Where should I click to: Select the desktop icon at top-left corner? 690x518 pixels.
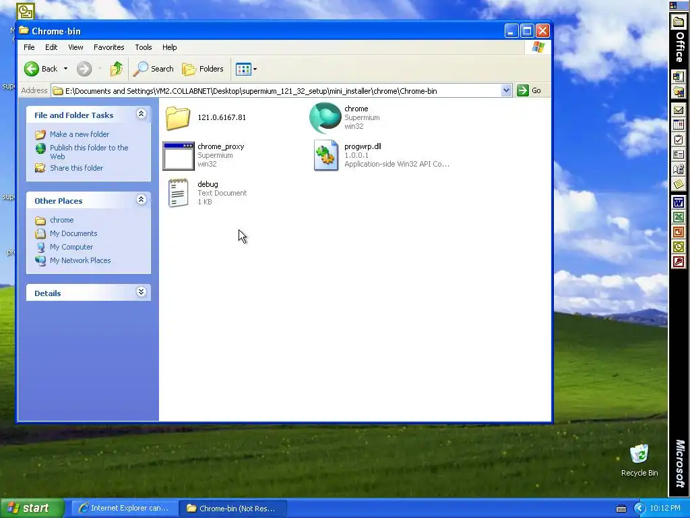[25, 11]
